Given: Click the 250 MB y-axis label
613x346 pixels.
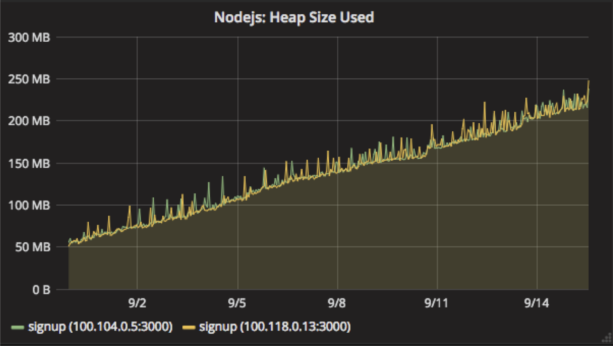Looking at the screenshot, I should 29,79.
